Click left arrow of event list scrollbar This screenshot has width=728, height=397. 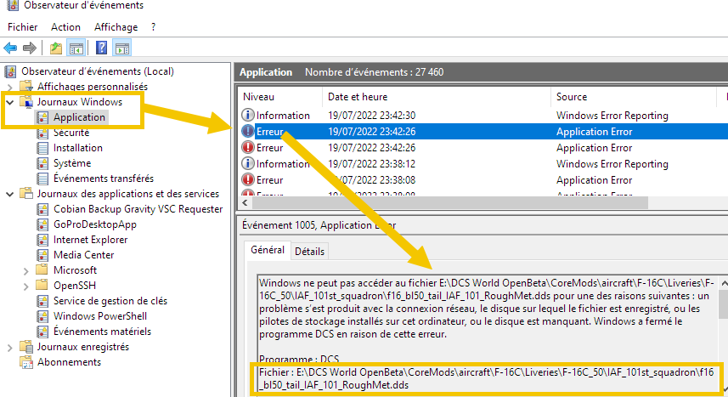tap(245, 202)
